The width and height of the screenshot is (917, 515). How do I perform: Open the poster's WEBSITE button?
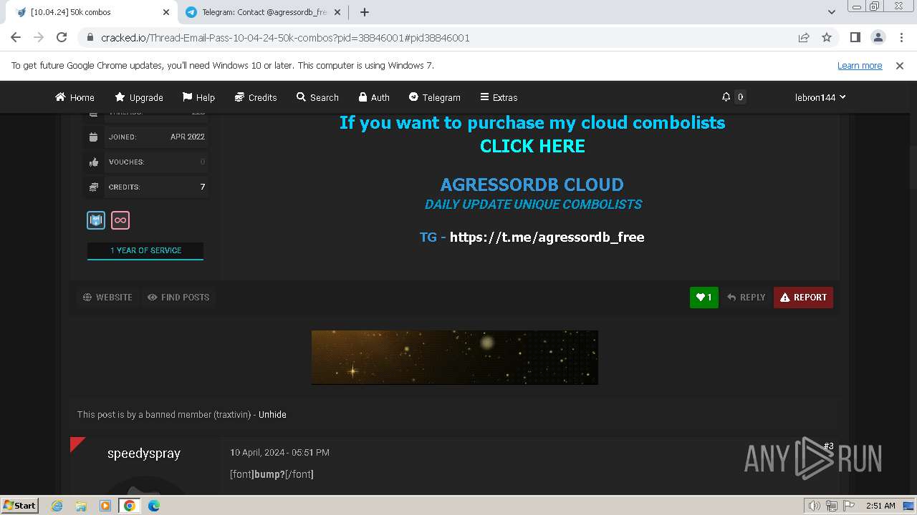pos(107,297)
